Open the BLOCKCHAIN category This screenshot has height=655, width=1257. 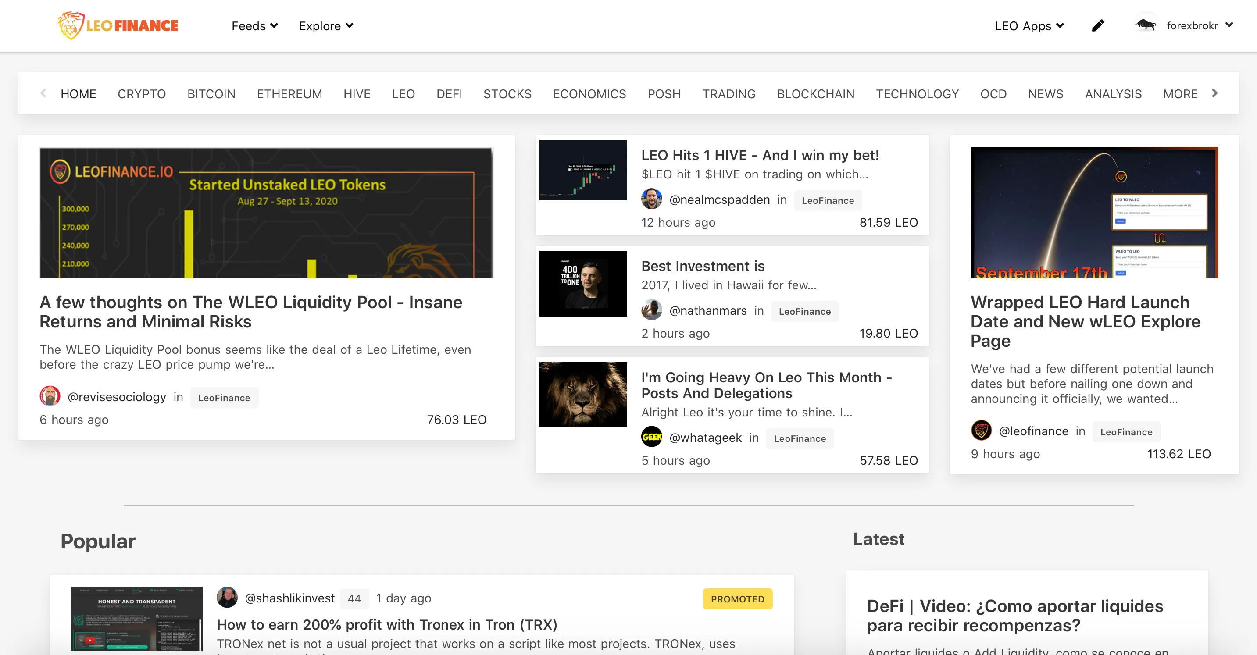pos(815,94)
